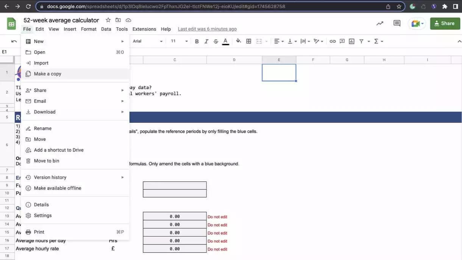Open the activity trend icon near Share
Viewport: 462px width, 260px height.
[379, 23]
